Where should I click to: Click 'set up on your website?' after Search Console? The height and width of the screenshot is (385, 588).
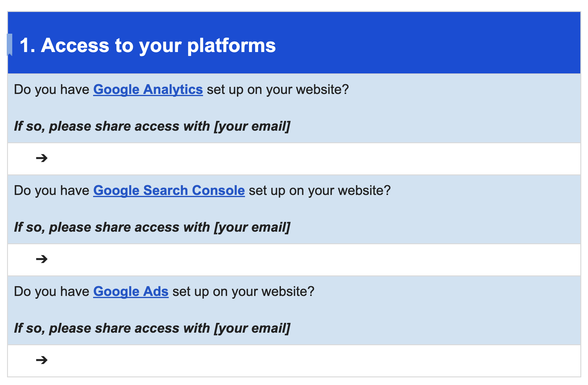click(320, 191)
